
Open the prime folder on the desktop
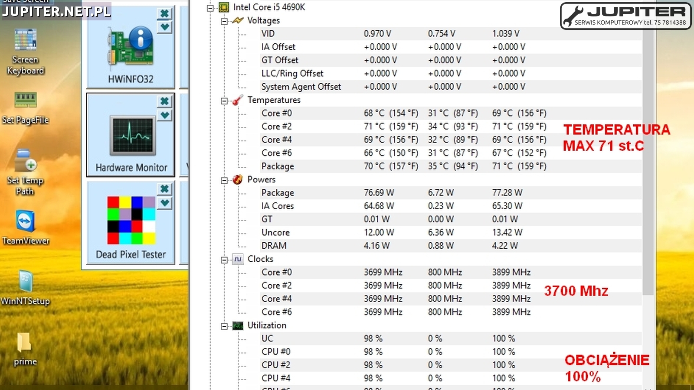[x=25, y=349]
